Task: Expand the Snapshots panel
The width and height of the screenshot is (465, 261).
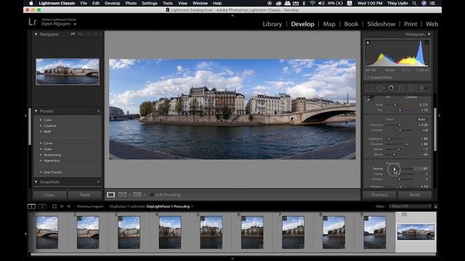Action: tap(36, 182)
